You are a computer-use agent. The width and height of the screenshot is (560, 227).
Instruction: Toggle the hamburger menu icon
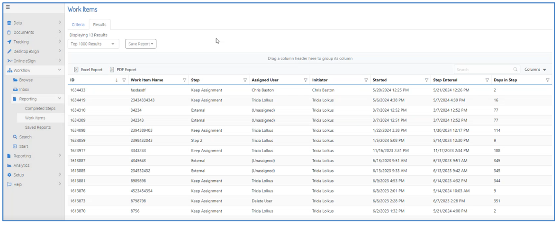(8, 7)
